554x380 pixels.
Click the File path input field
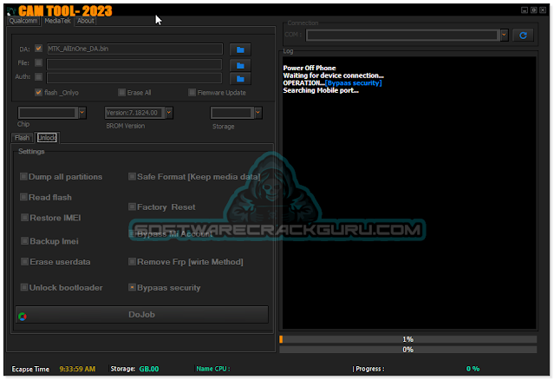click(134, 64)
